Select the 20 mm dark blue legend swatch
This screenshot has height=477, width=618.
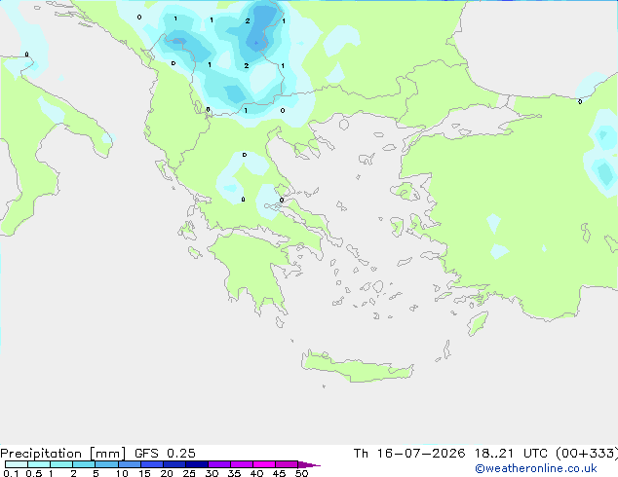pos(174,464)
